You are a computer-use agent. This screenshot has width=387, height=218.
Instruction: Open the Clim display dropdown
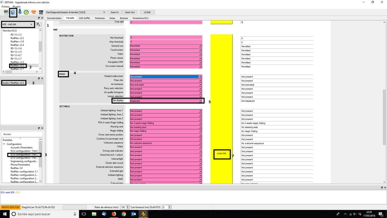click(x=200, y=101)
